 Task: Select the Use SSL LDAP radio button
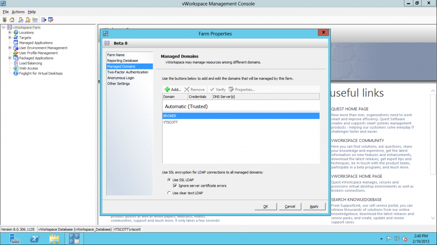coord(169,180)
